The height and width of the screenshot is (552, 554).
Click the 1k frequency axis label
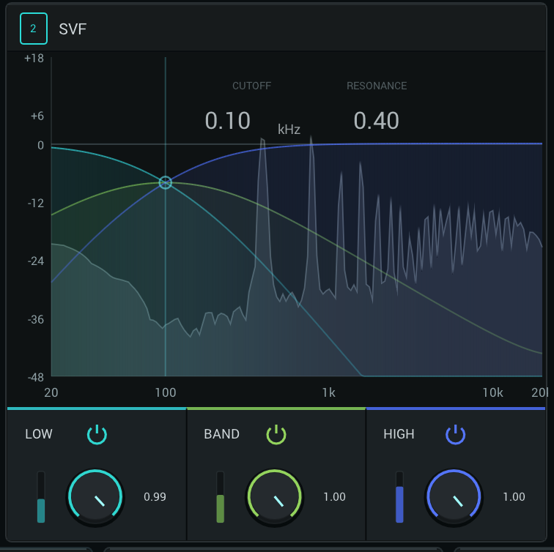coord(328,392)
